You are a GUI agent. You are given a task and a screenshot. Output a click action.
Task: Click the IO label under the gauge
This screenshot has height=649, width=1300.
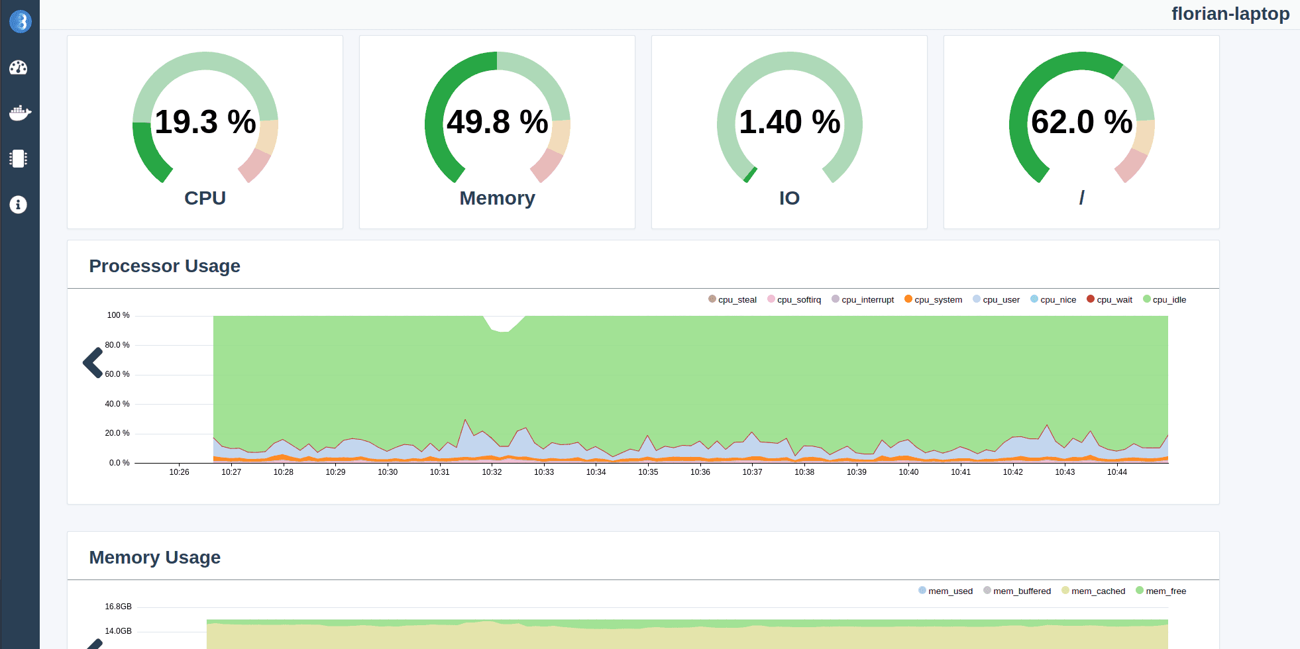click(790, 198)
